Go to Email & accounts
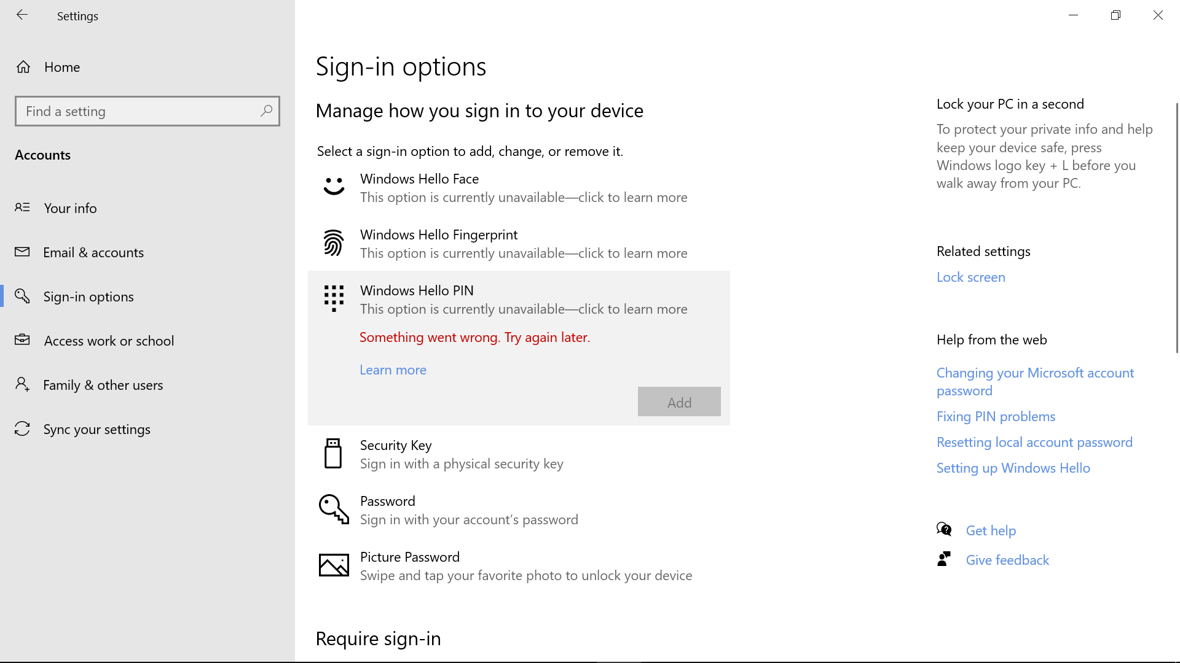The image size is (1180, 663). pyautogui.click(x=147, y=252)
